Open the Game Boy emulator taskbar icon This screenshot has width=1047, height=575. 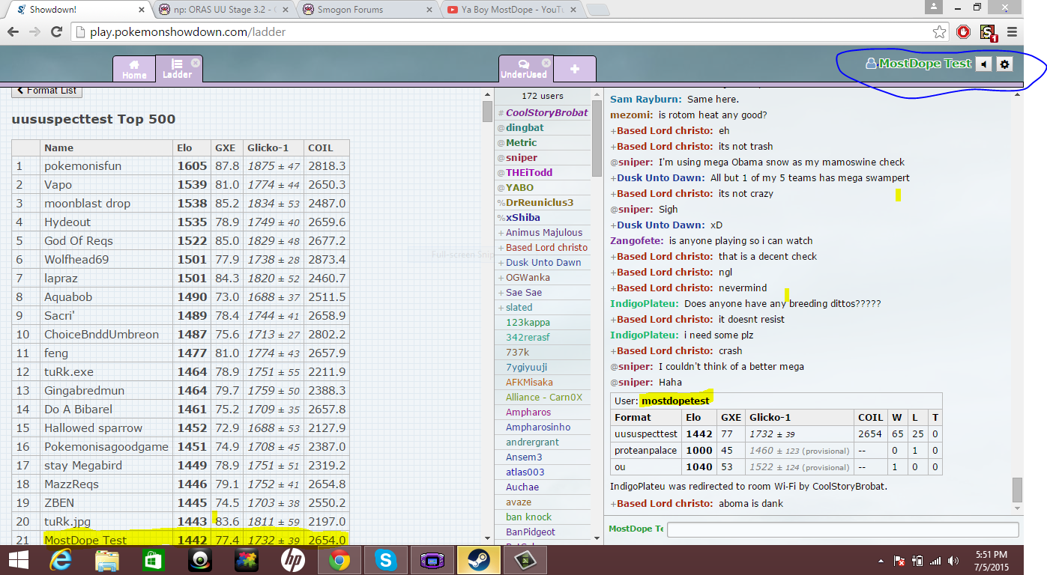click(x=432, y=560)
